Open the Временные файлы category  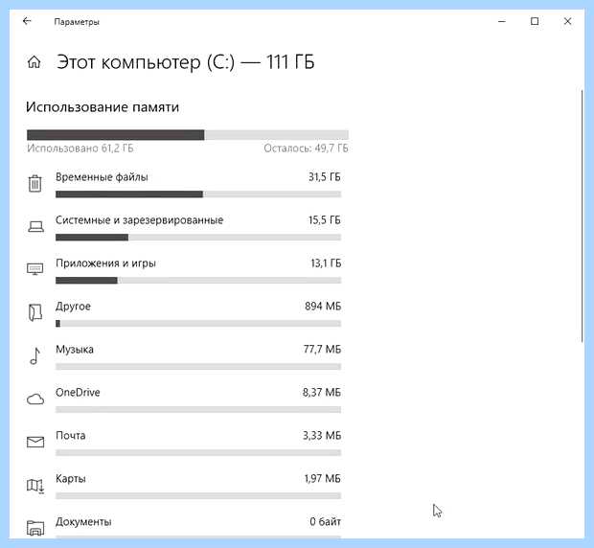(184, 185)
